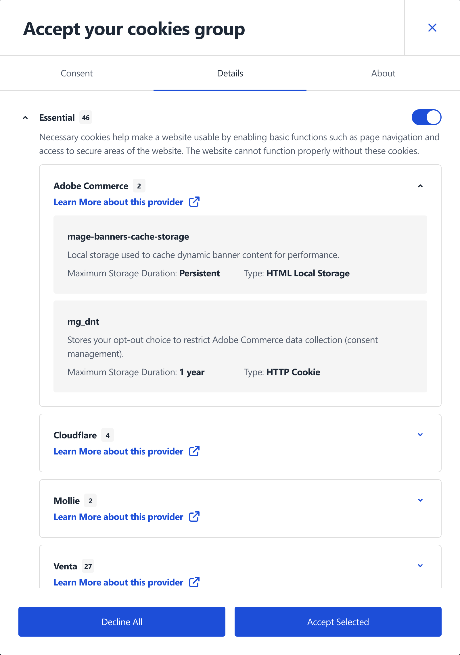
Task: Open Adobe Commerce Learn More provider link
Action: pos(118,202)
